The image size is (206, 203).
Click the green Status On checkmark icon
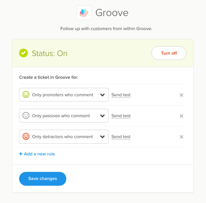[x=23, y=53]
